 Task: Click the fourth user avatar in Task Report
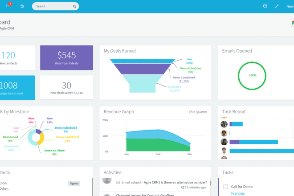(224, 151)
